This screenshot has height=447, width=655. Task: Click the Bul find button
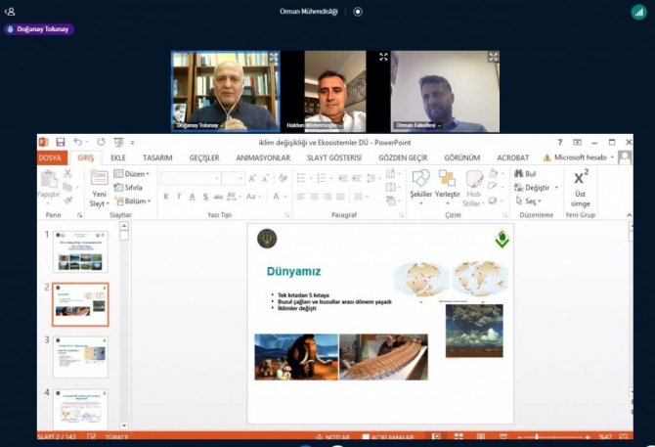pyautogui.click(x=526, y=173)
